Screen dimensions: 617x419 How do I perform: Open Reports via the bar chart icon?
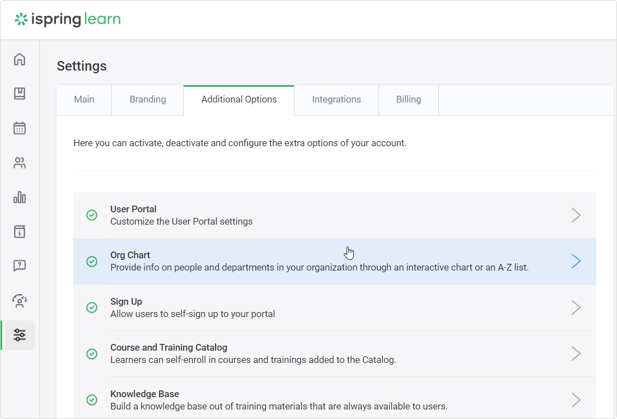[20, 197]
